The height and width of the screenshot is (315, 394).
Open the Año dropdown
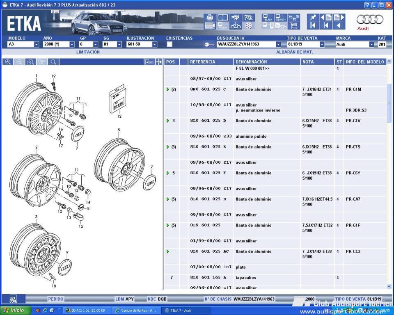(72, 44)
